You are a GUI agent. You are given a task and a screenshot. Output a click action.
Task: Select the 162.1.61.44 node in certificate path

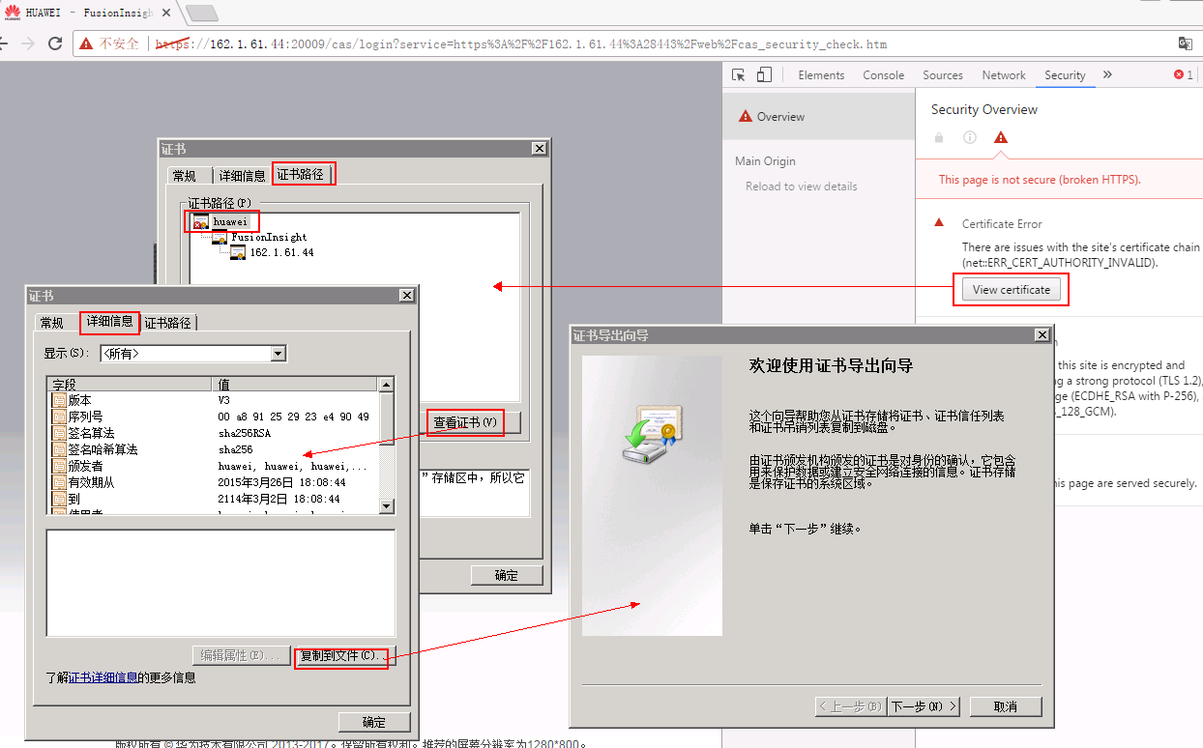(x=281, y=252)
